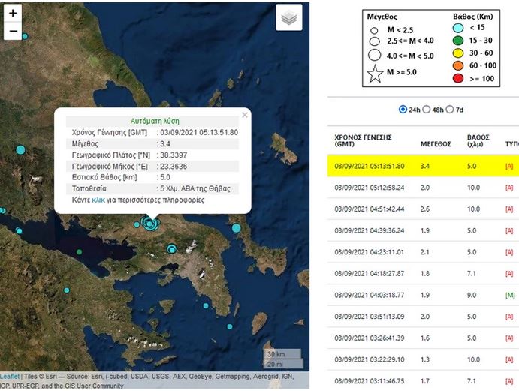Select the 24h time range
The width and height of the screenshot is (519, 391).
click(x=403, y=110)
